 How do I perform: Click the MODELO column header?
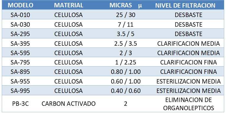[20, 6]
